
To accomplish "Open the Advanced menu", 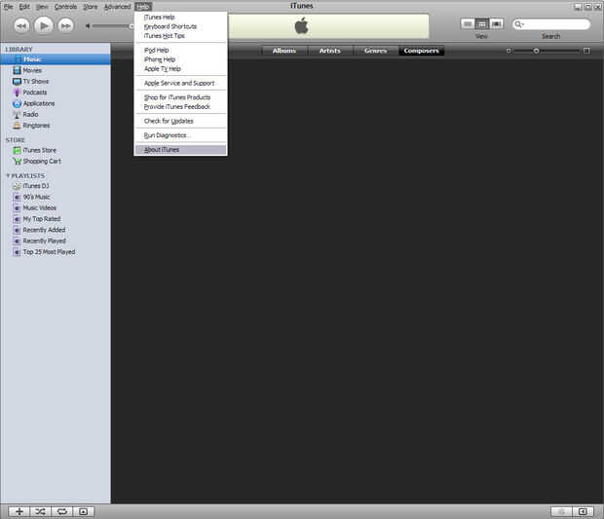I will click(118, 7).
